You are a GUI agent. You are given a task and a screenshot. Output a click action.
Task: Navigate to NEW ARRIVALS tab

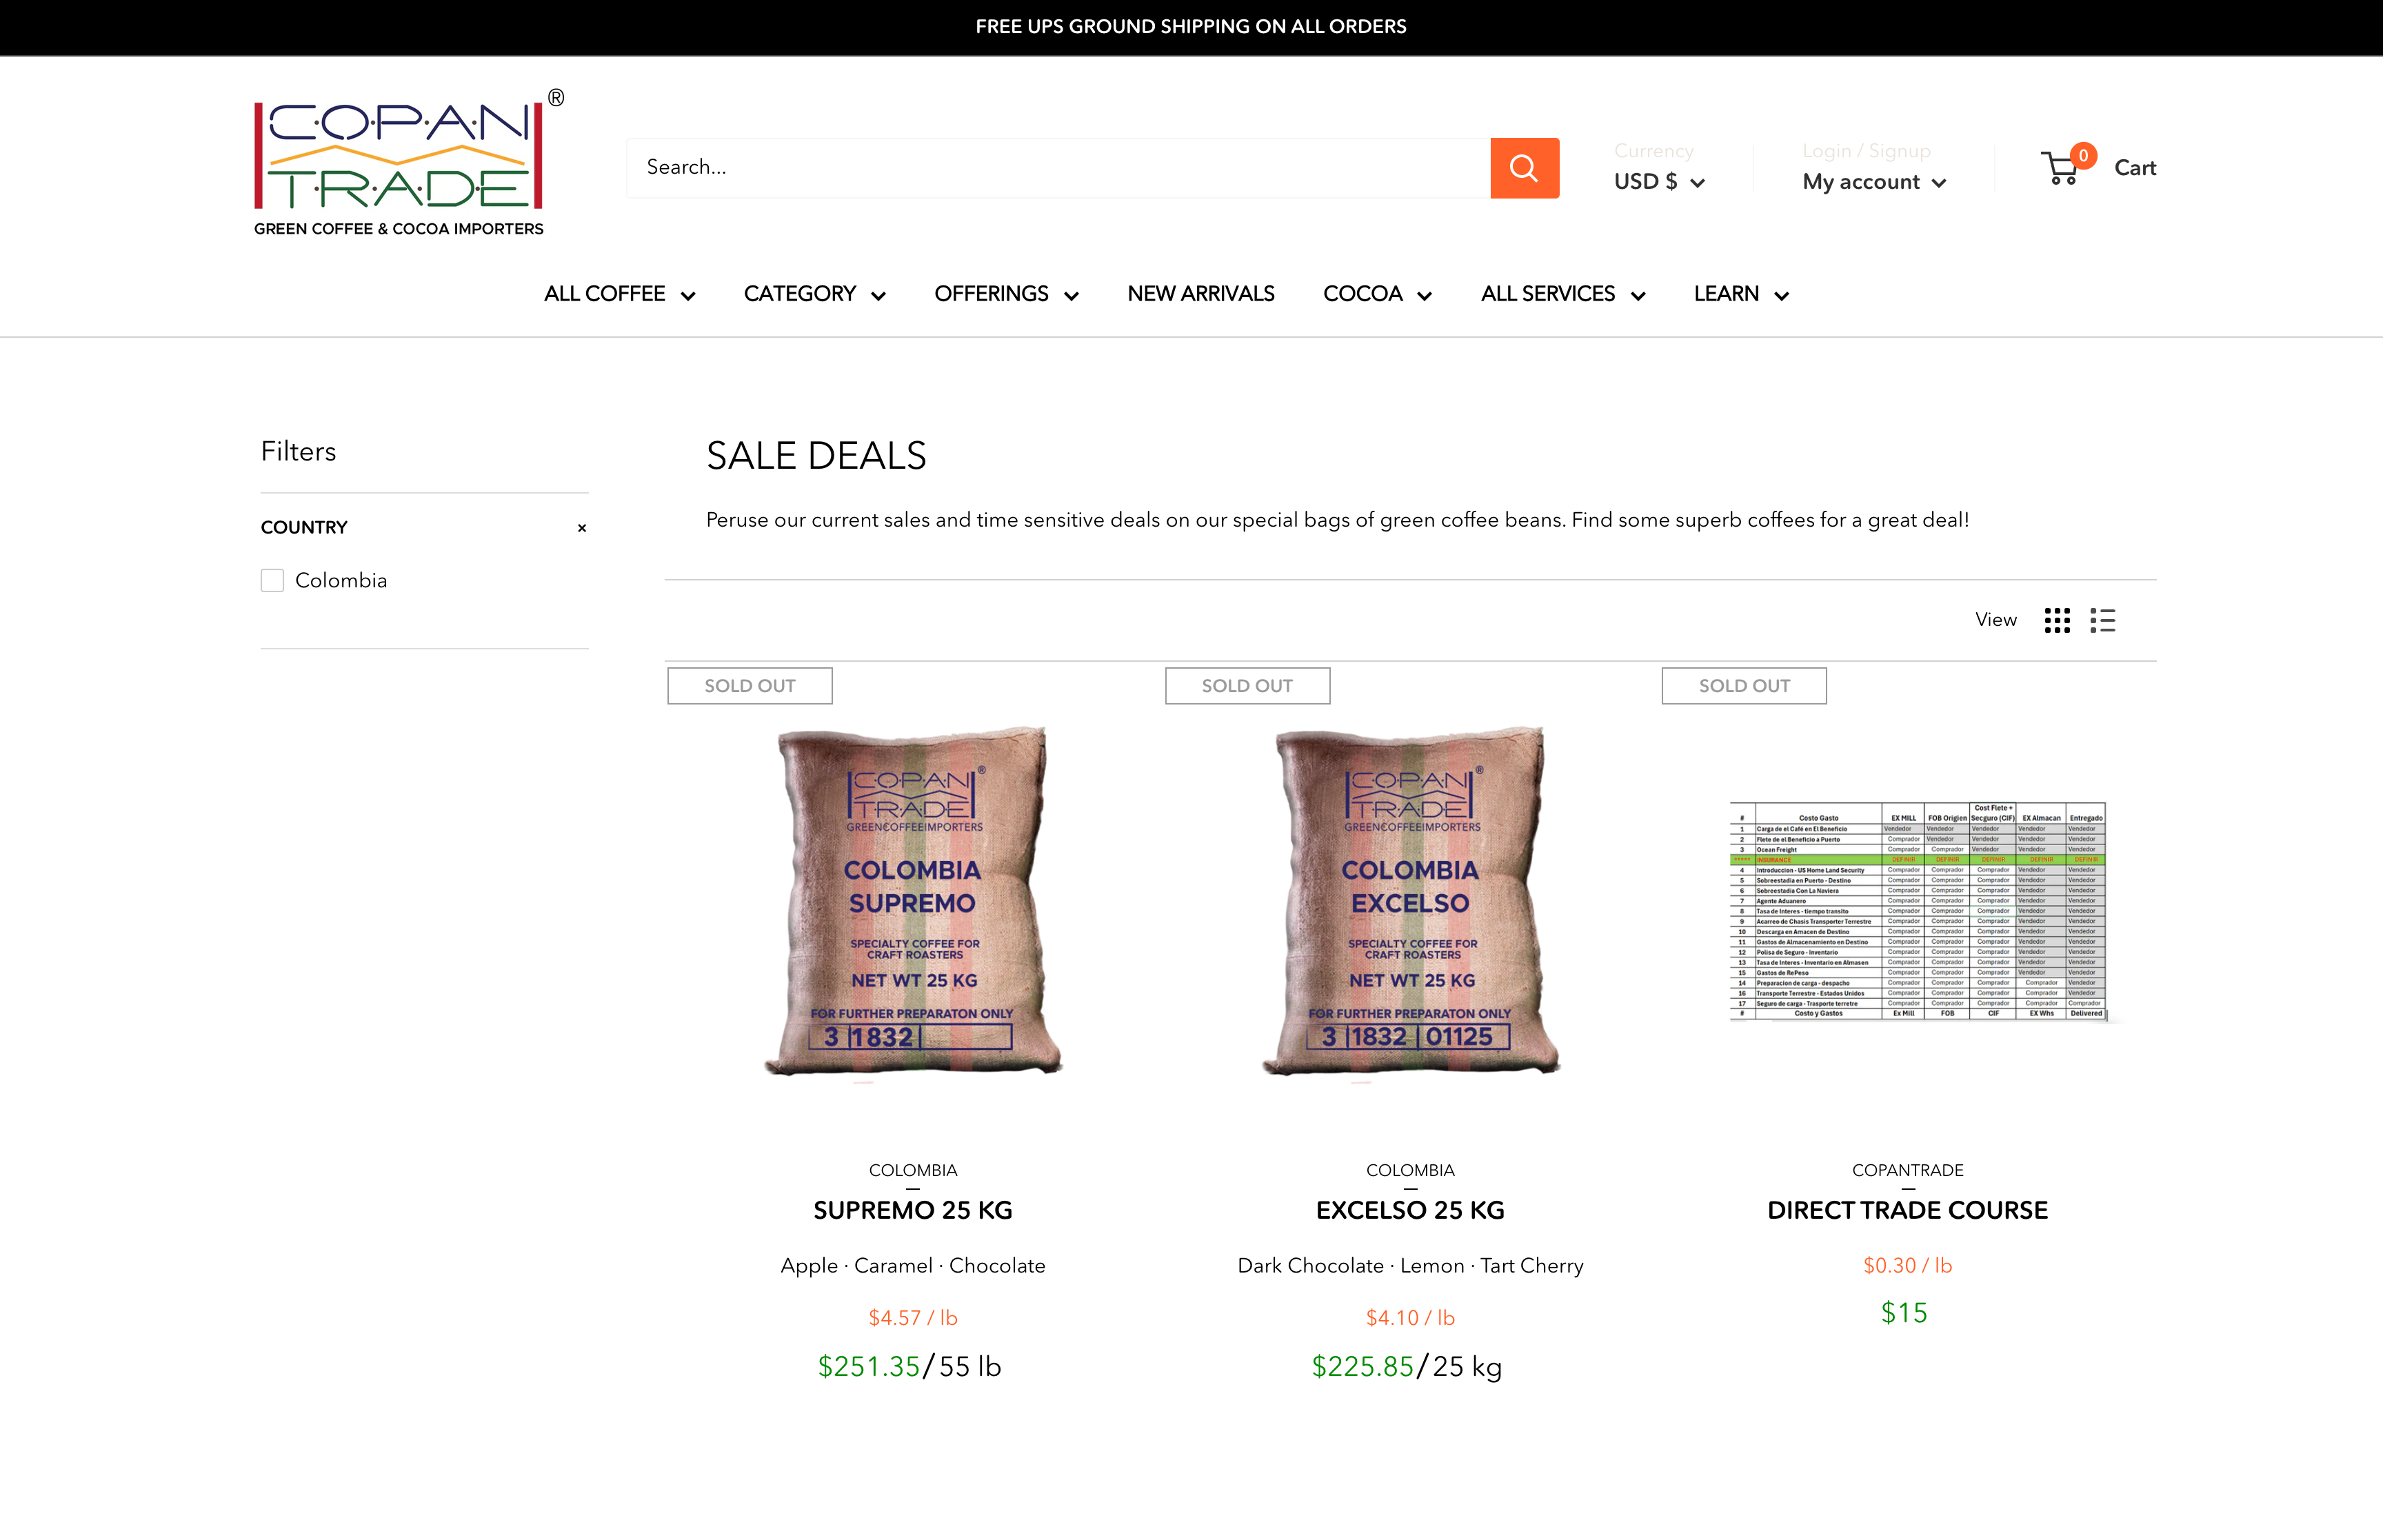pos(1202,292)
